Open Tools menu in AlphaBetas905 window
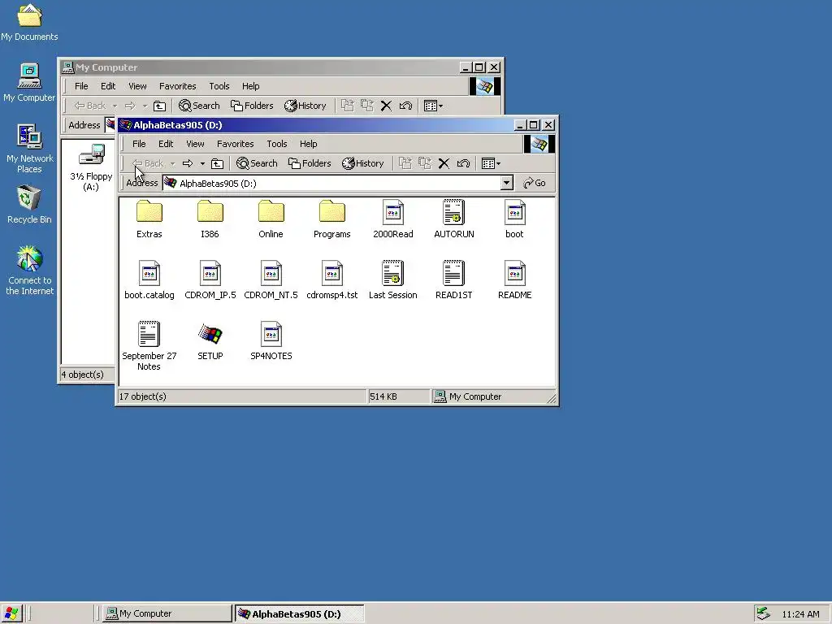The height and width of the screenshot is (624, 832). (277, 144)
